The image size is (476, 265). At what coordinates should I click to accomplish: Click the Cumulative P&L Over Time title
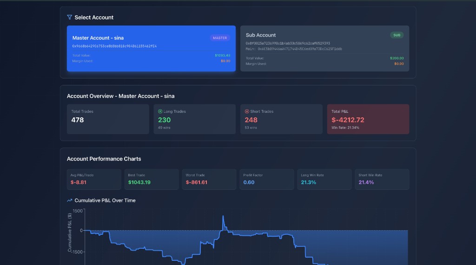105,200
